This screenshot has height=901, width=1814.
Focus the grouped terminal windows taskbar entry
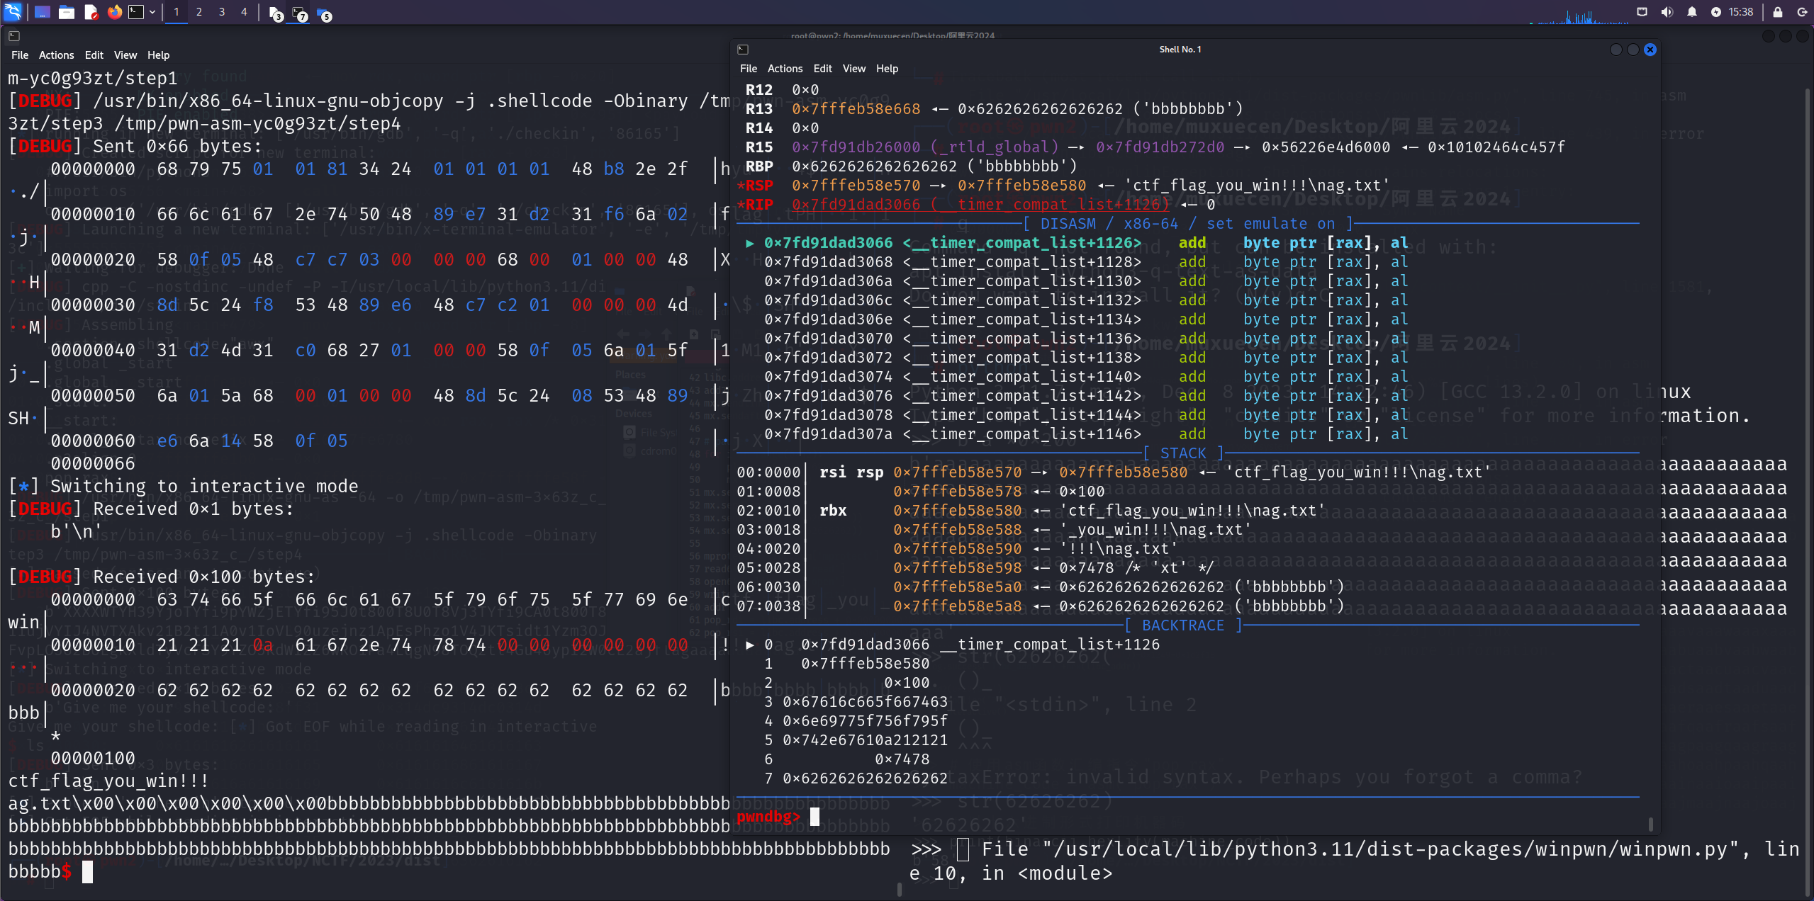pyautogui.click(x=298, y=12)
